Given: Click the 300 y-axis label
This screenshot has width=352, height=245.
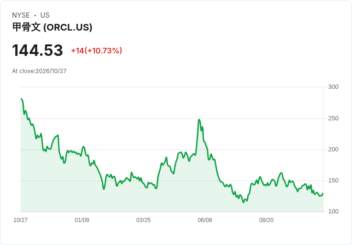Looking at the screenshot, I should (x=333, y=87).
